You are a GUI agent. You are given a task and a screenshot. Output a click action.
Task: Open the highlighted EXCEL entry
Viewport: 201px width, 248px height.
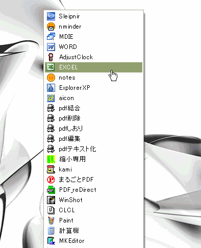pyautogui.click(x=93, y=67)
